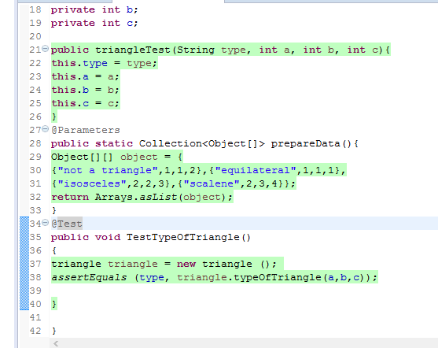Click 'Collection<Object[]>' return type on line 28
Image resolution: width=438 pixels, height=348 pixels.
tap(202, 143)
